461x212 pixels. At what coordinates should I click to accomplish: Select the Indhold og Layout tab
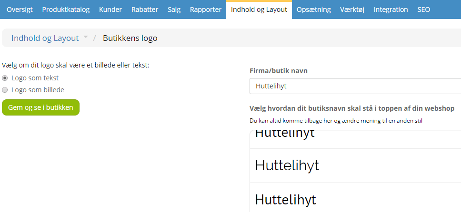pyautogui.click(x=259, y=10)
